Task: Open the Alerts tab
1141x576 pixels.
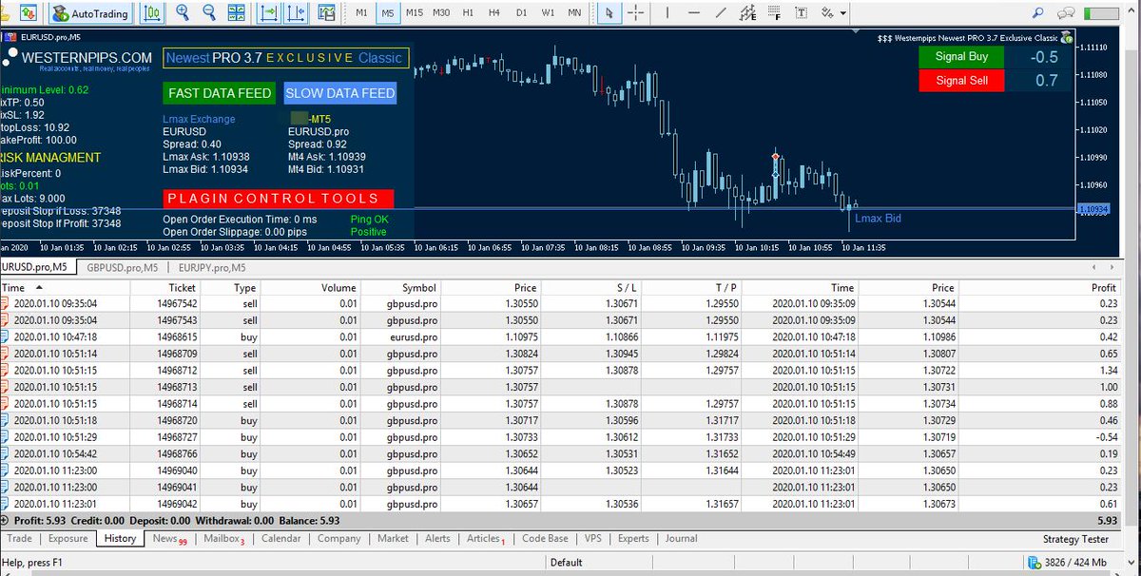Action: [438, 538]
